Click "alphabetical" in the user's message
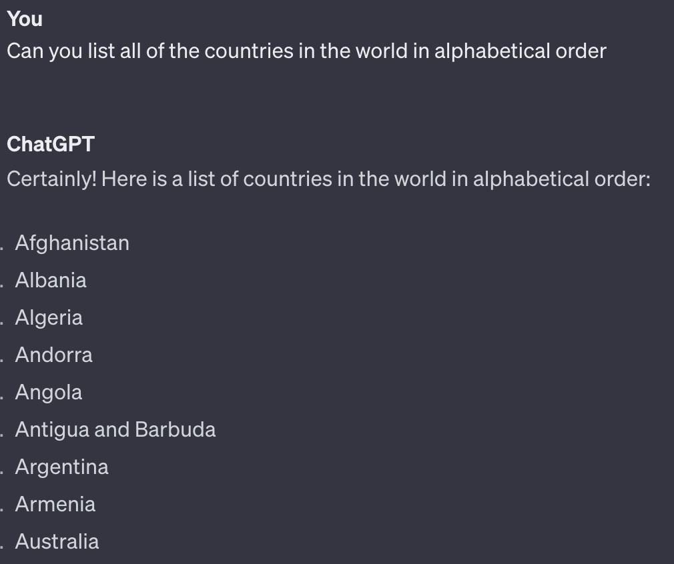 point(488,51)
